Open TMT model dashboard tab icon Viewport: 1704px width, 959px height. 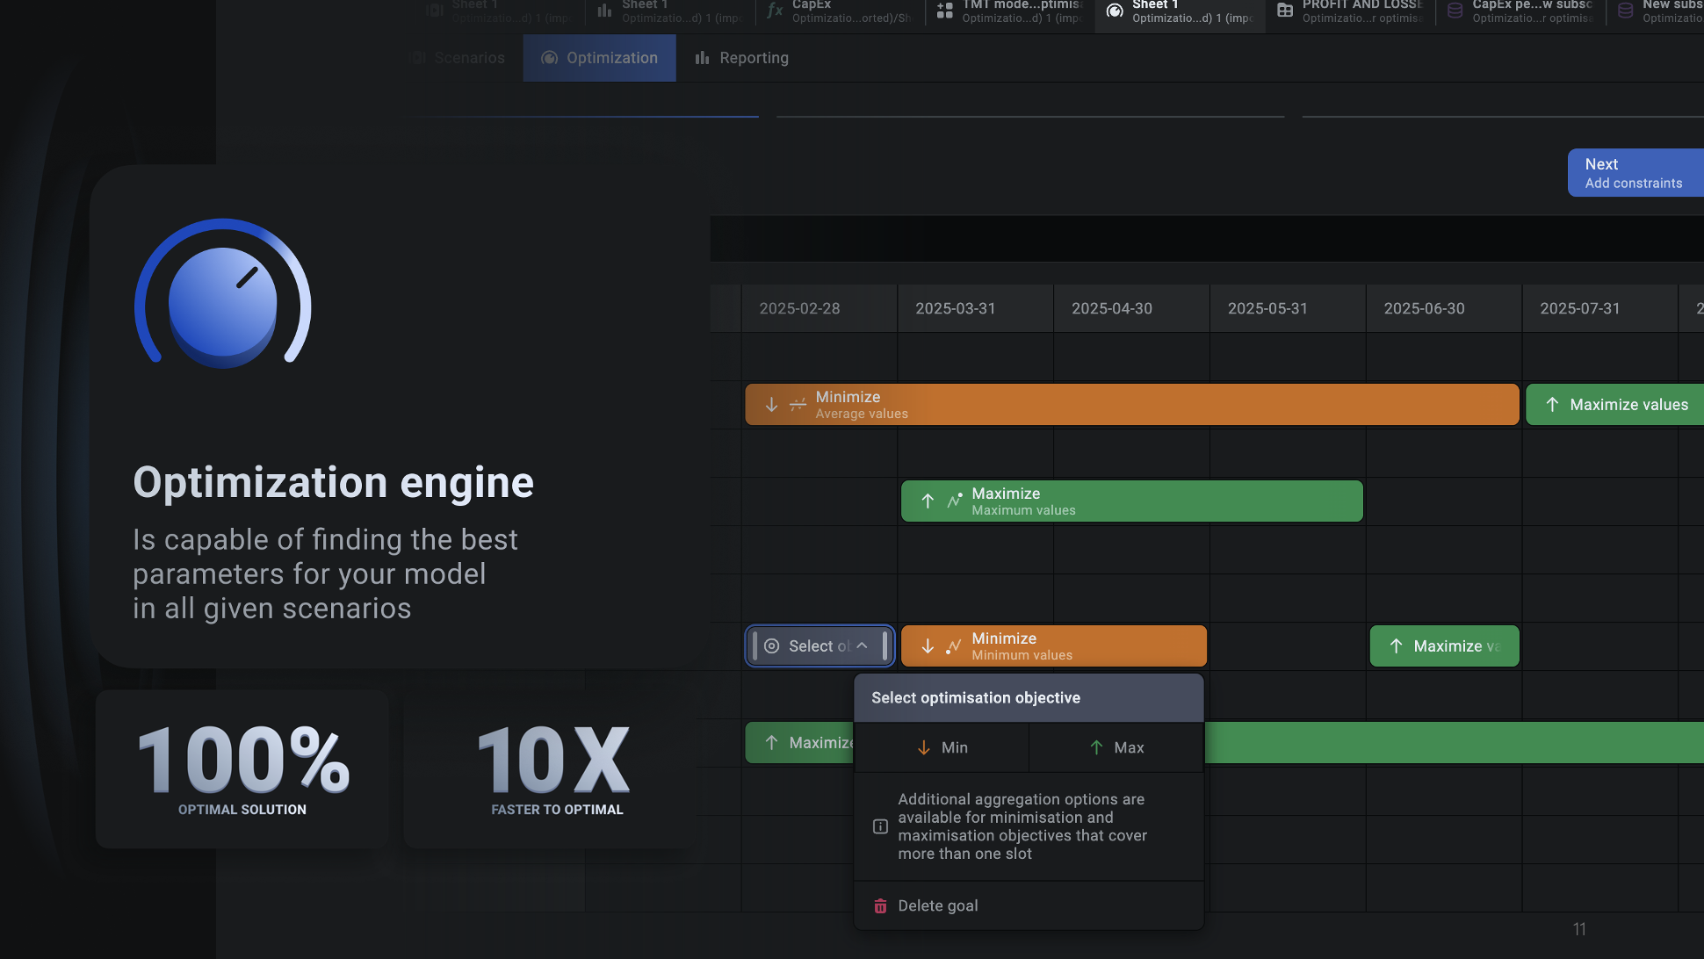[x=945, y=11]
